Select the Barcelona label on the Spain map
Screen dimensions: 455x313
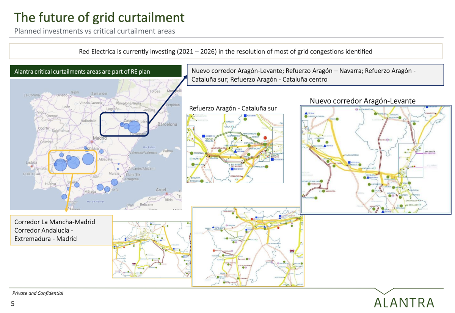click(x=167, y=124)
